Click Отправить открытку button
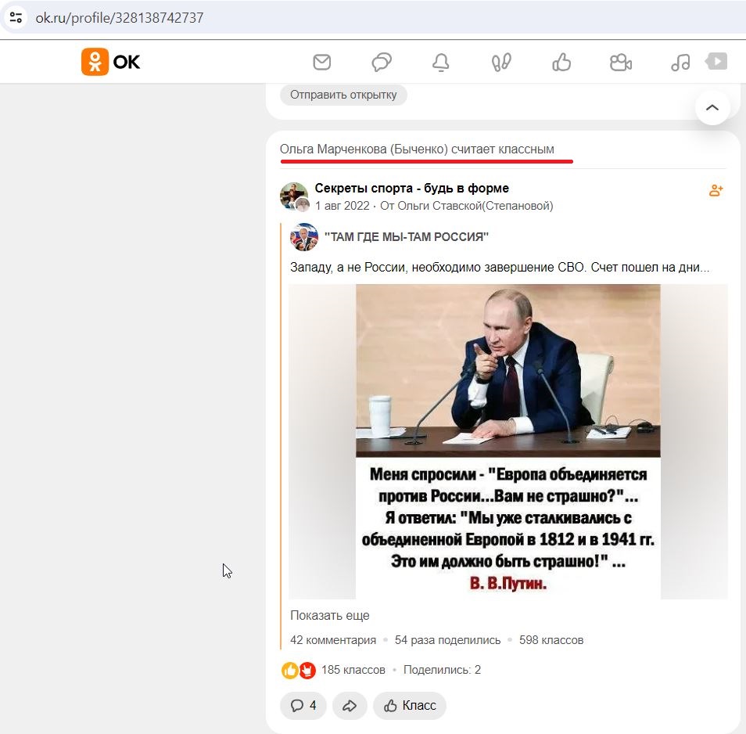Image resolution: width=746 pixels, height=734 pixels. 343,95
